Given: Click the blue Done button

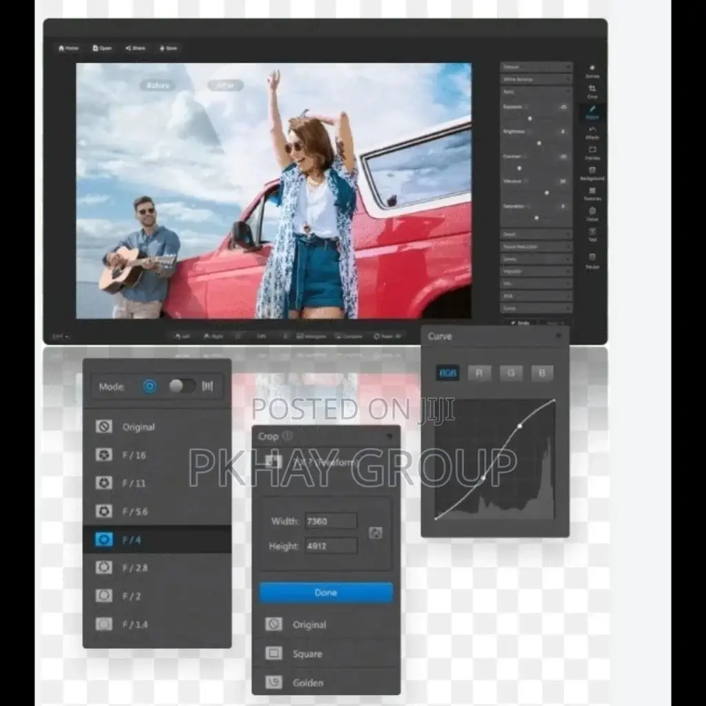Looking at the screenshot, I should coord(326,592).
